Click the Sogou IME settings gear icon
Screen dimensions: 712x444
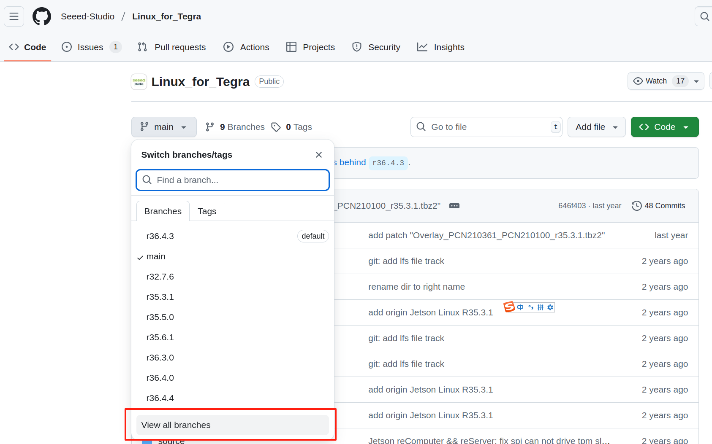pyautogui.click(x=550, y=307)
